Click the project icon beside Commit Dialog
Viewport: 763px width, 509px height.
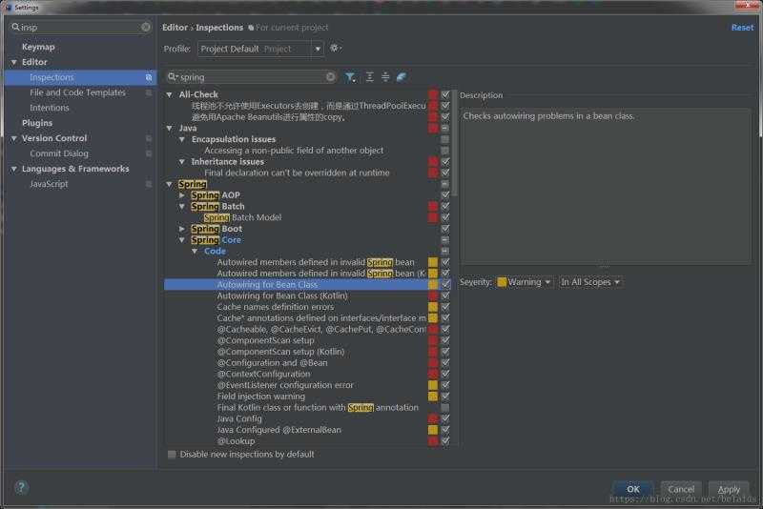pyautogui.click(x=149, y=153)
